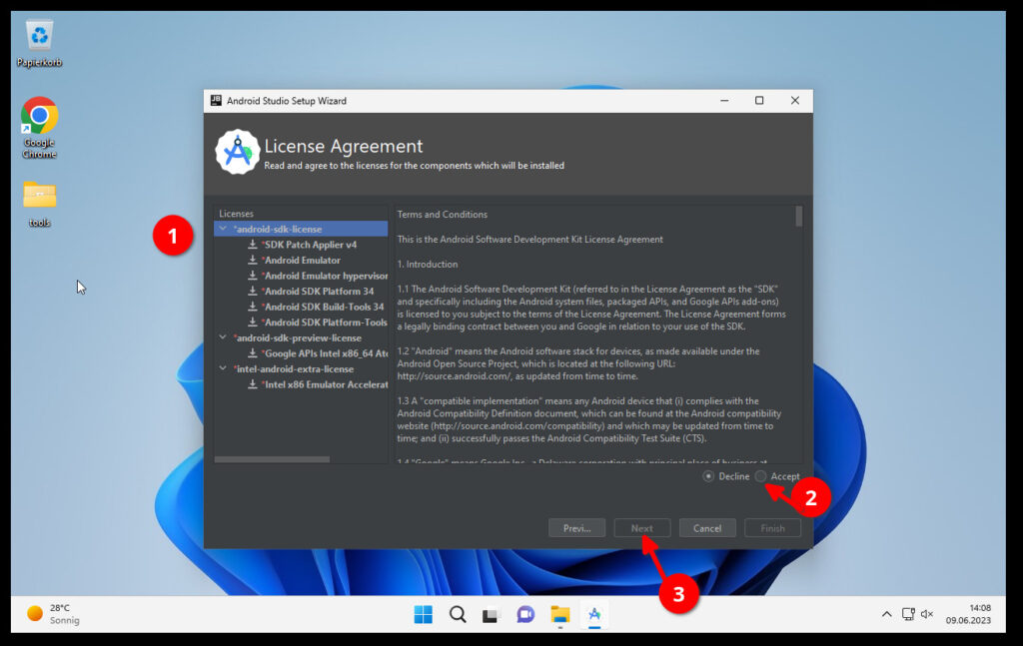Collapse the android-sdk-preview-license node
The height and width of the screenshot is (646, 1023).
pos(223,337)
